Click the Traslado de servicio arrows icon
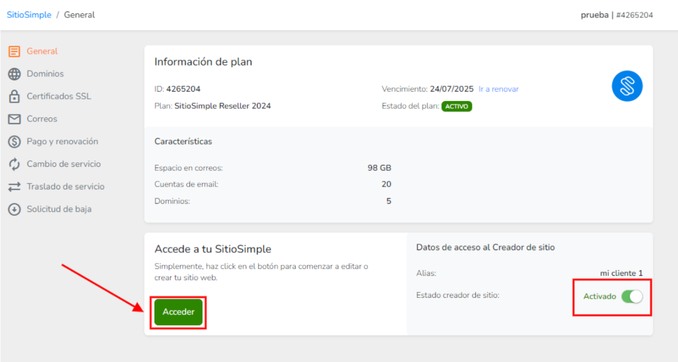Screen dimensions: 678x362 [14, 186]
